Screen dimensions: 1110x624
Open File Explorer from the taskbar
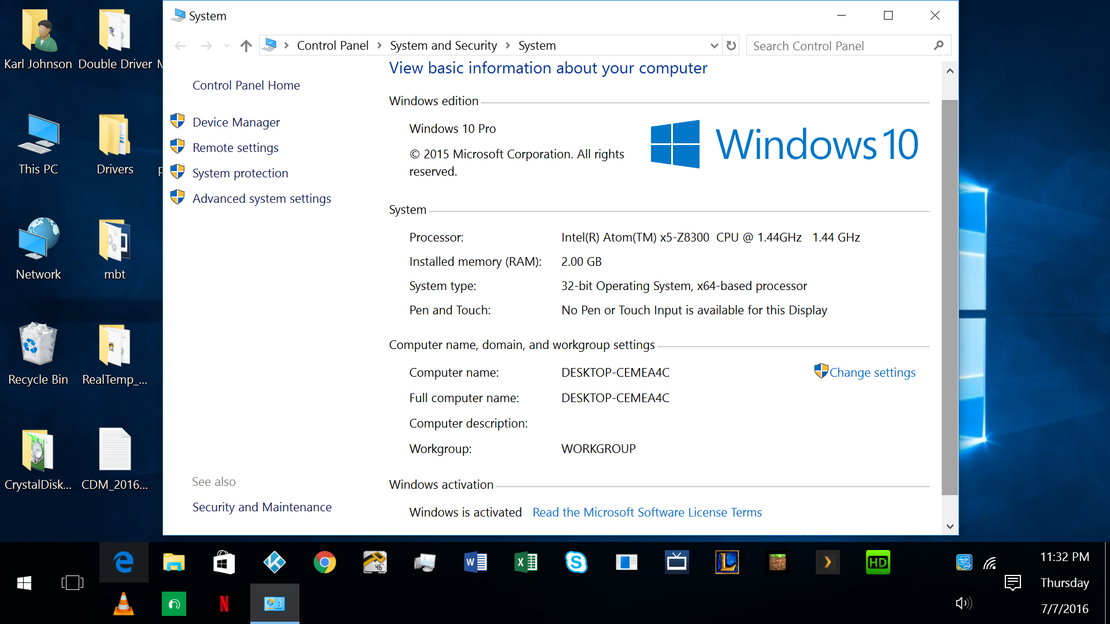[174, 562]
